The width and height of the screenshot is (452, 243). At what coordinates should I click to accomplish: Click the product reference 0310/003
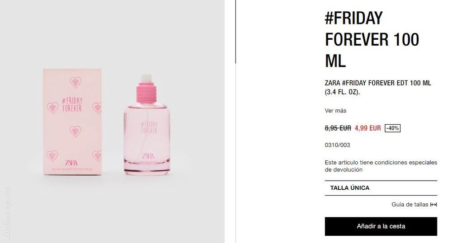[337, 145]
